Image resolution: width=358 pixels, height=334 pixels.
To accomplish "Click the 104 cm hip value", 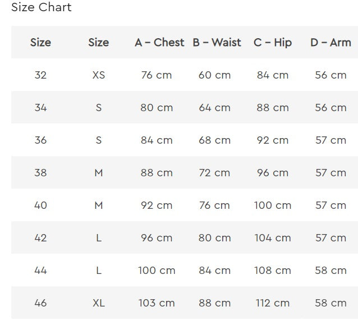I will click(x=273, y=238).
